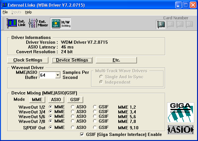Close the External Links window
This screenshot has height=141, width=198.
coord(193,5)
